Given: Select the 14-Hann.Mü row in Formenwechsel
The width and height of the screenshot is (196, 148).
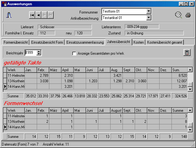Looking at the screenshot, I should click(x=16, y=127).
